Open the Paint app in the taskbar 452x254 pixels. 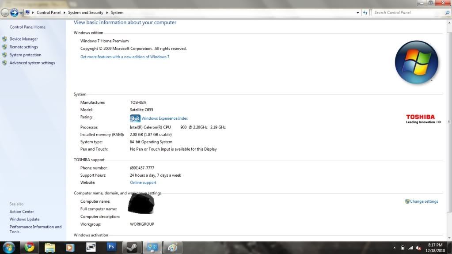(x=172, y=247)
